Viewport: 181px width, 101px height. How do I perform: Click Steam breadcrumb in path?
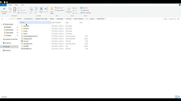(52, 19)
